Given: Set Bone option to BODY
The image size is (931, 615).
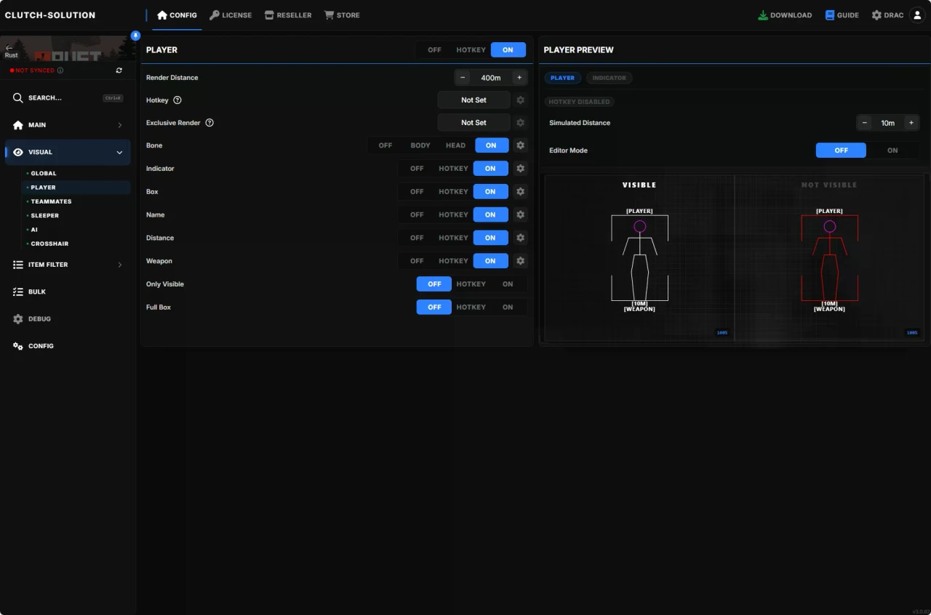Looking at the screenshot, I should coord(420,145).
